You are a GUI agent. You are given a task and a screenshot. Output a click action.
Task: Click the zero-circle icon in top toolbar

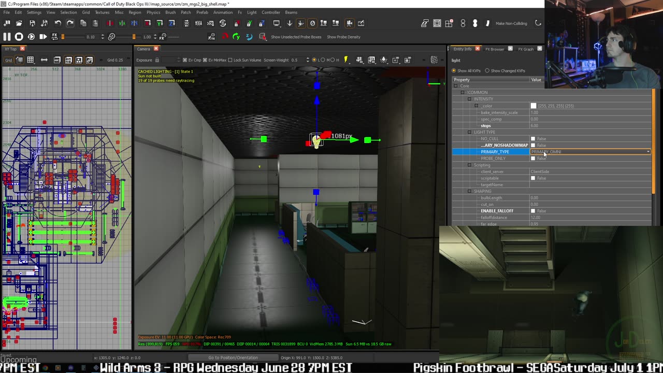coord(312,23)
